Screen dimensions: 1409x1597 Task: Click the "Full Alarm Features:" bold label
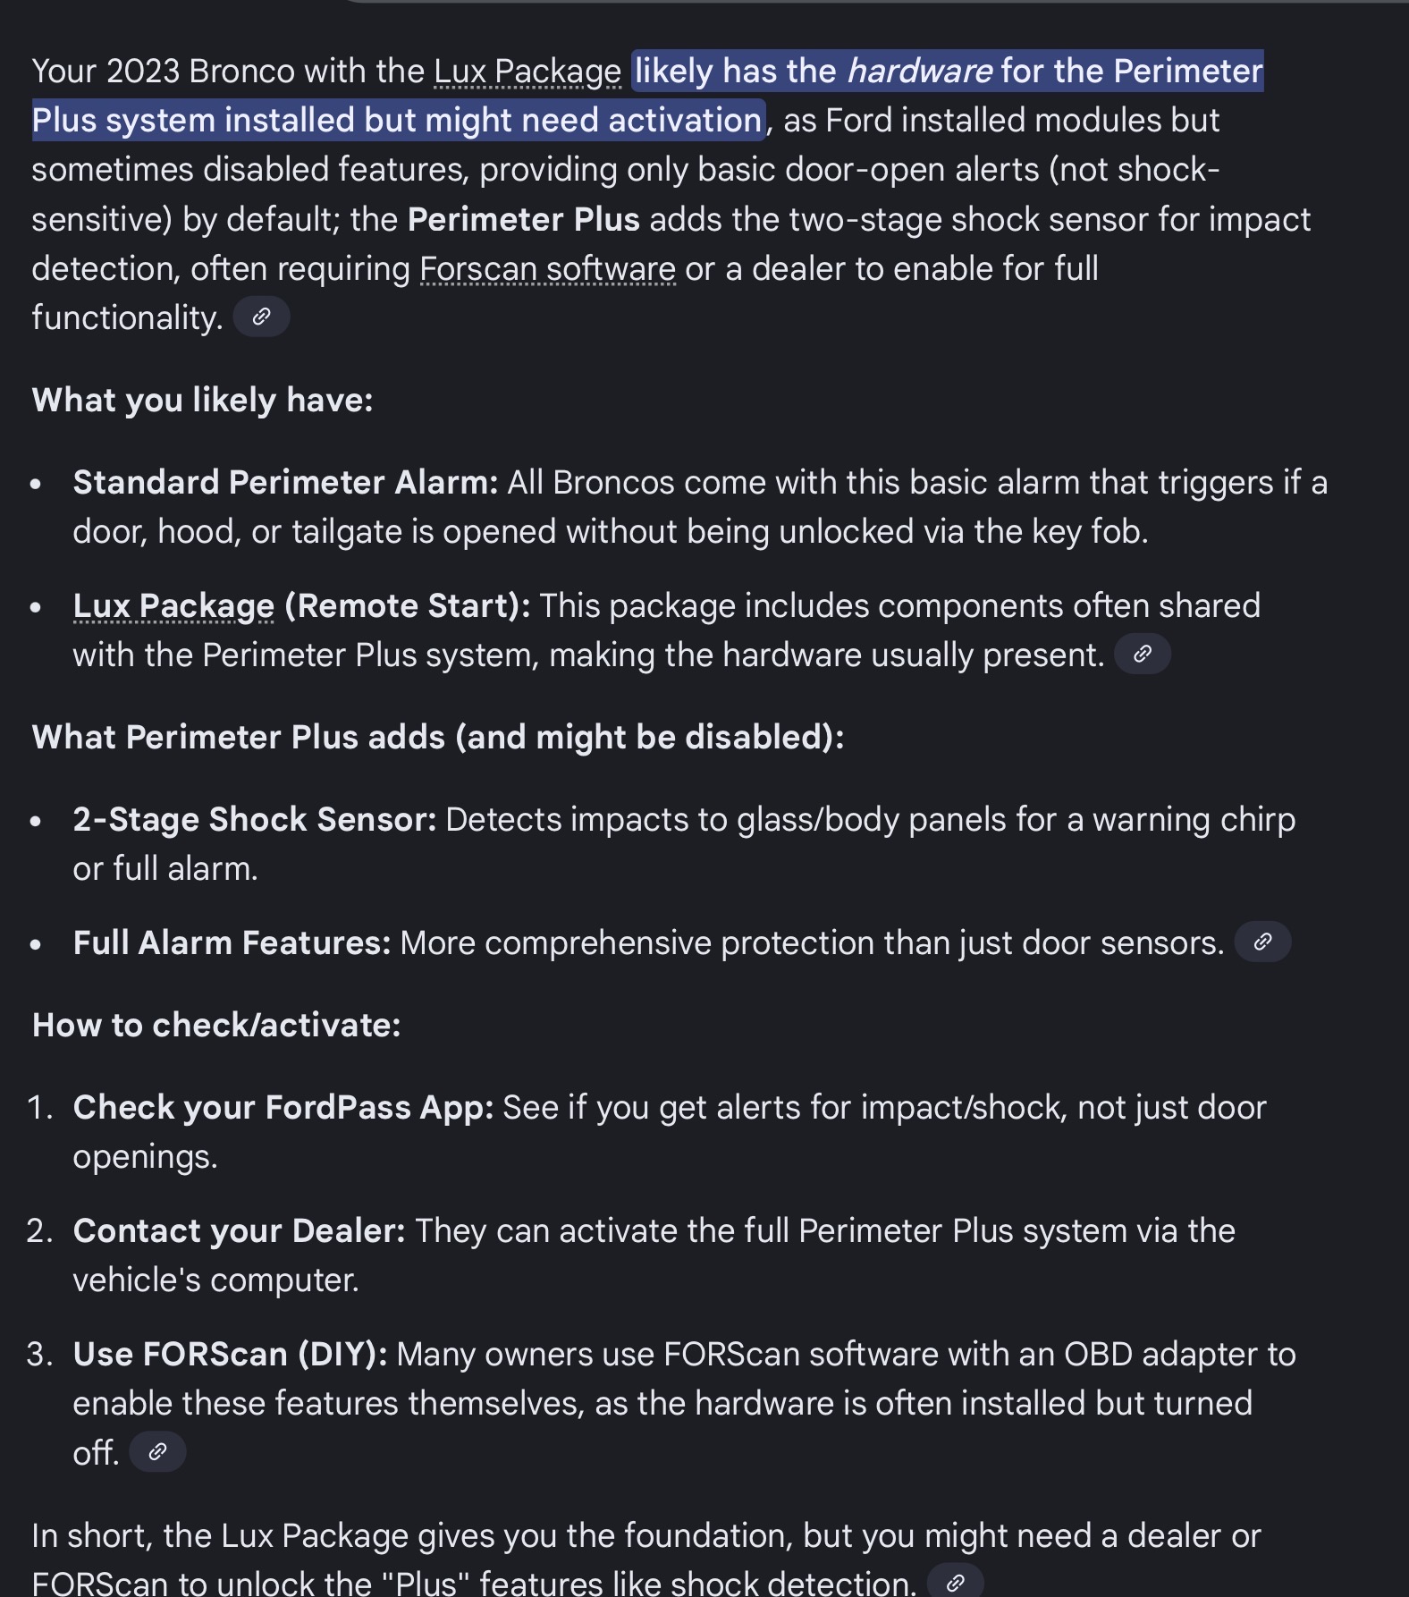(x=232, y=943)
